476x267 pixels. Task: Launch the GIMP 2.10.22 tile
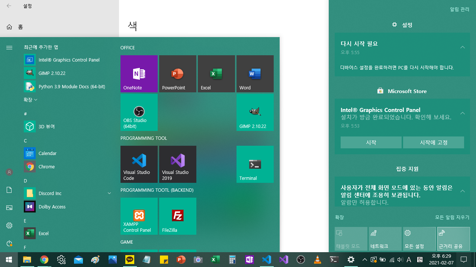click(255, 112)
